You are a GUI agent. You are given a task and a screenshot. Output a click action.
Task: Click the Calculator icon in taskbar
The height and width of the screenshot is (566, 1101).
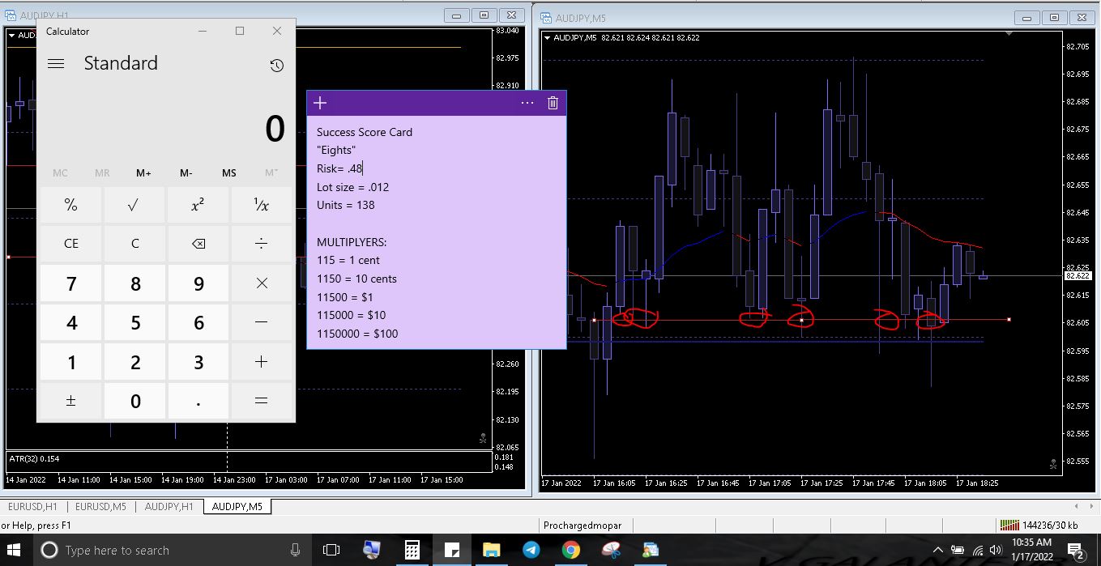pyautogui.click(x=412, y=551)
